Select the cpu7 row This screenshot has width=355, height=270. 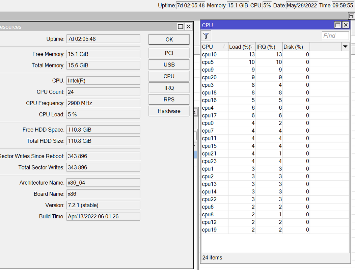pos(275,131)
